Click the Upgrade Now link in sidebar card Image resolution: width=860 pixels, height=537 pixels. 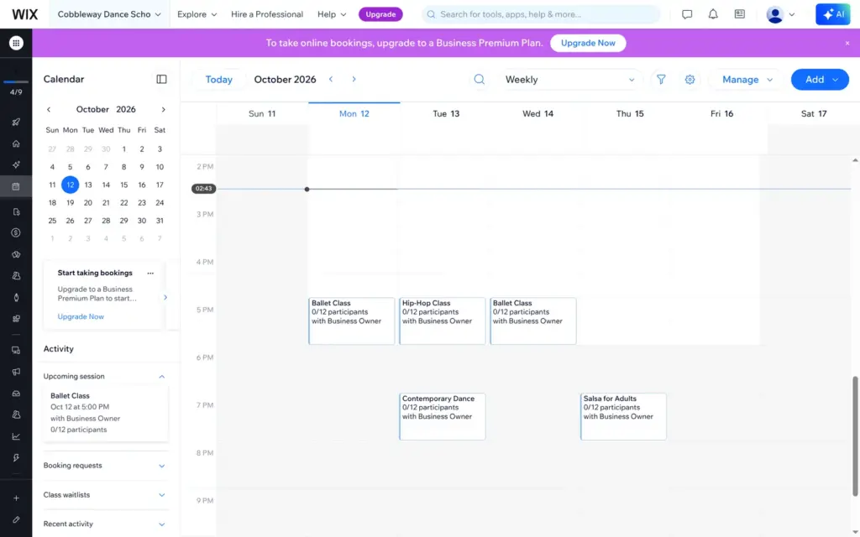pos(81,316)
